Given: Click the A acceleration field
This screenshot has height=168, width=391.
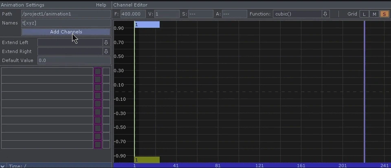Looking at the screenshot, I should click(x=235, y=14).
